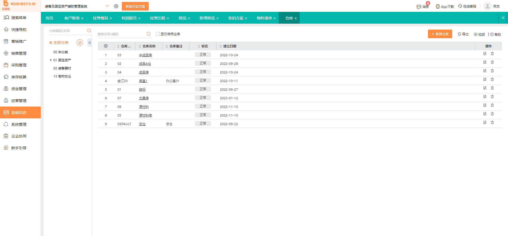Edit warehouse 库室1 row
This screenshot has height=236, width=508.
[x=485, y=79]
